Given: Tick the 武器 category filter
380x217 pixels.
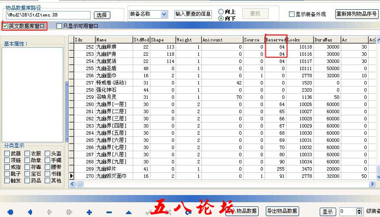Looking at the screenshot, I should tap(7, 154).
